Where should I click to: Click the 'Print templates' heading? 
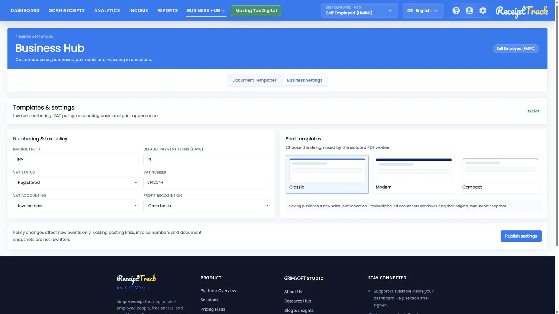tap(303, 139)
